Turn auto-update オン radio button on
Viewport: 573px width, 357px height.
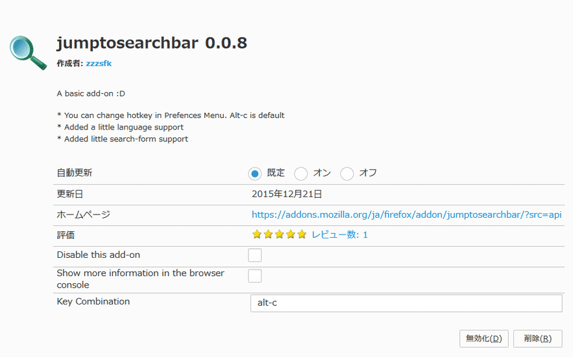tap(300, 174)
